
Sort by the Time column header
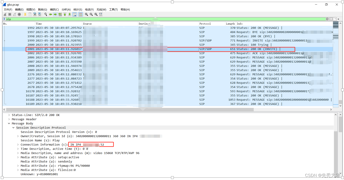(58, 24)
